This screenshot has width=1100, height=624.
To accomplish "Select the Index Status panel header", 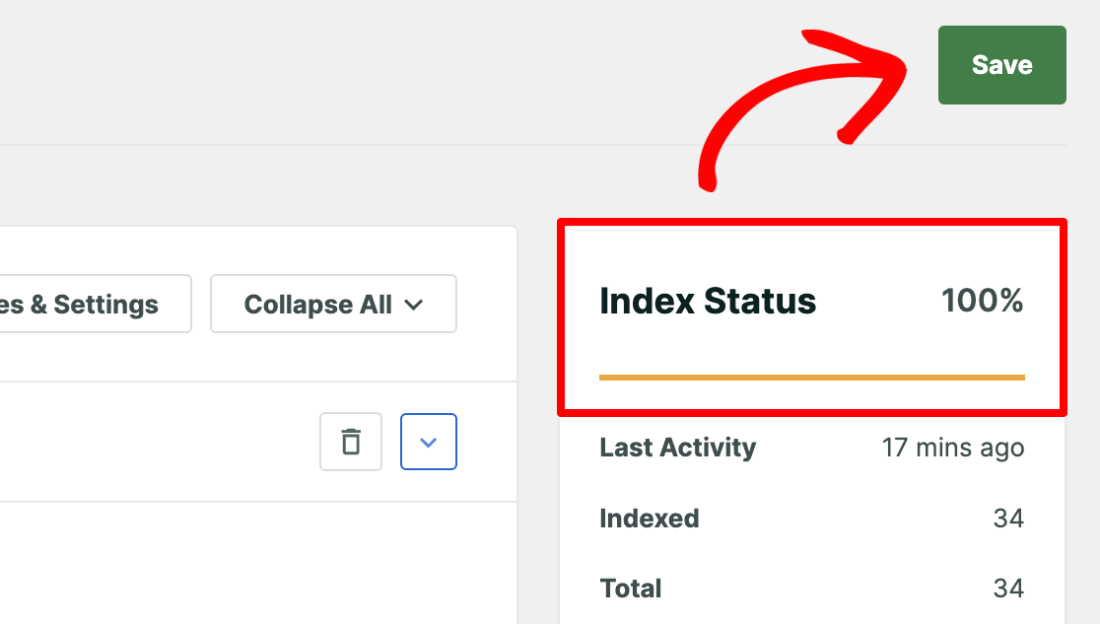I will point(708,302).
